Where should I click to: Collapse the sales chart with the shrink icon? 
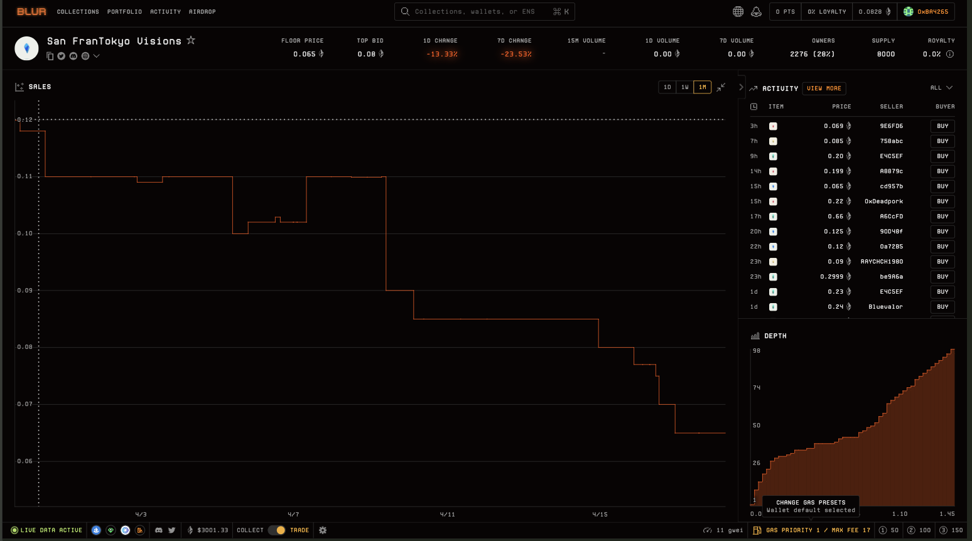coord(721,87)
